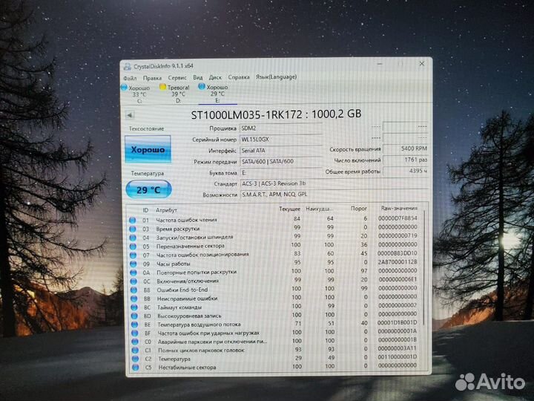Click the Стандарт field ACS-3
Image resolution: width=534 pixels, height=401 pixels.
tap(334, 183)
